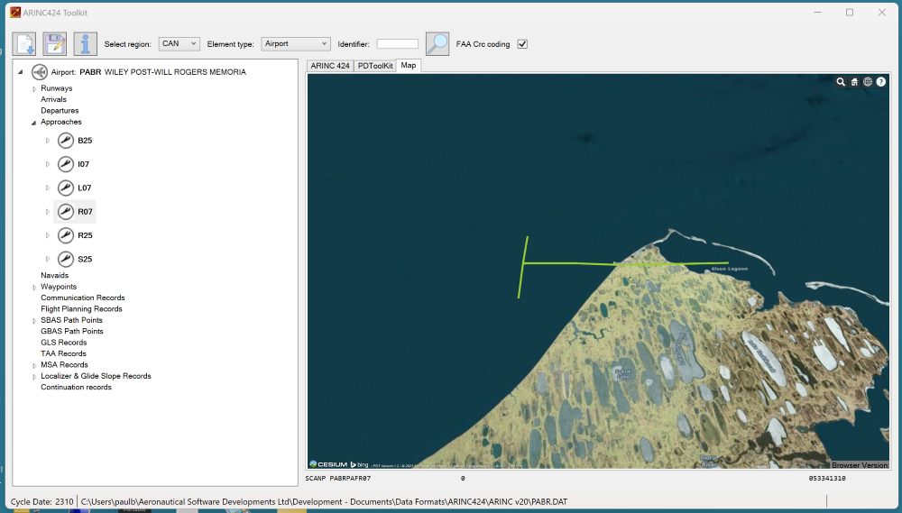Viewport: 902px width, 513px height.
Task: Expand the Runways tree node
Action: click(34, 88)
